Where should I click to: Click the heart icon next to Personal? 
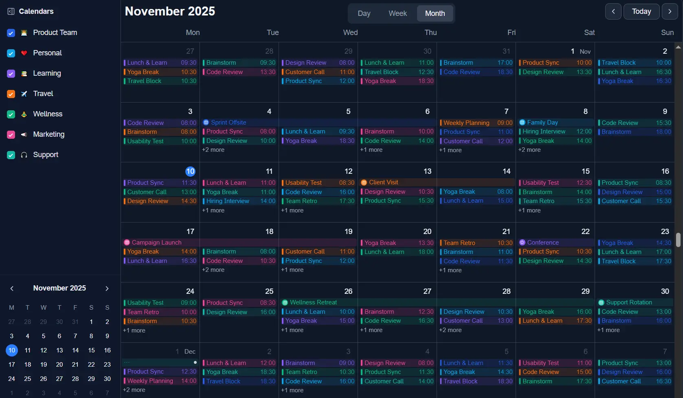[24, 53]
